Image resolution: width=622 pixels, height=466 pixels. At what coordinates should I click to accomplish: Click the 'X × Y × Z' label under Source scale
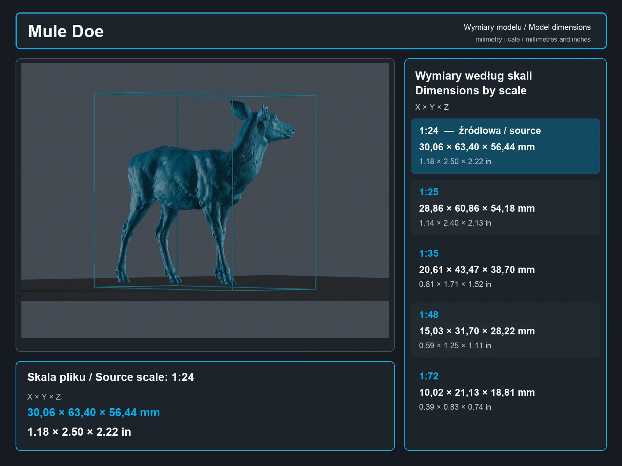44,397
